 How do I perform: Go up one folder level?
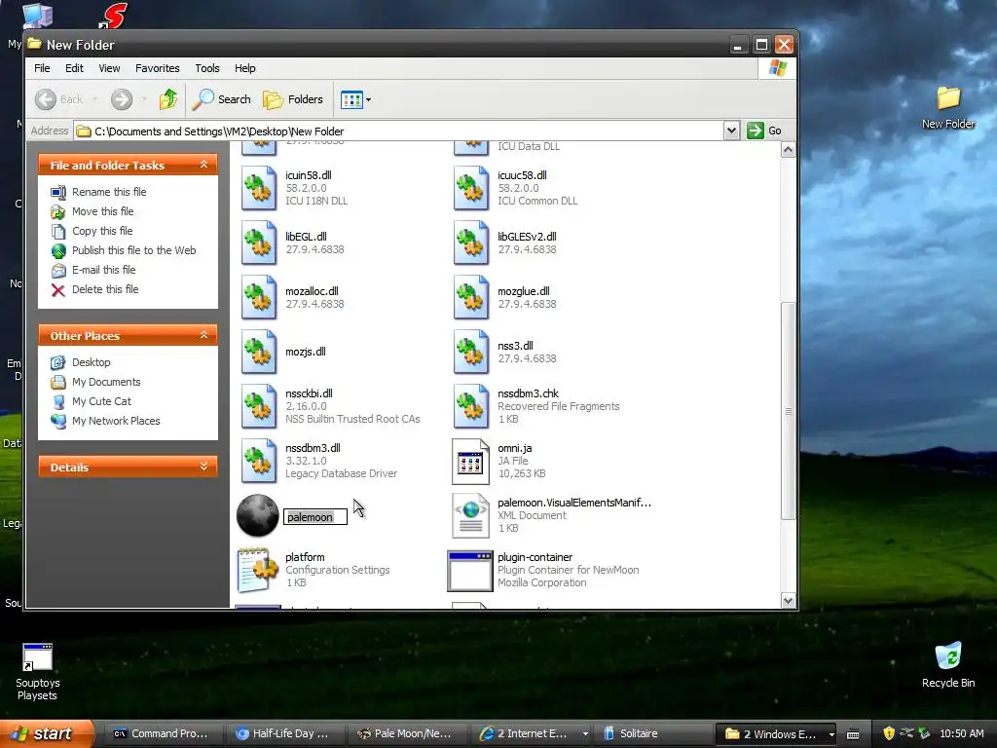(x=168, y=99)
